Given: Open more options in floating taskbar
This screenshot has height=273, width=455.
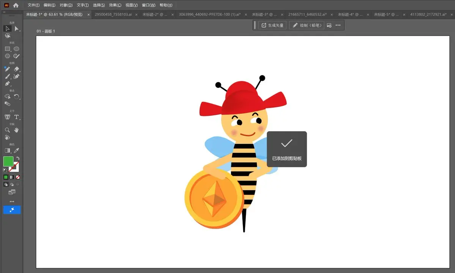Looking at the screenshot, I should point(338,25).
